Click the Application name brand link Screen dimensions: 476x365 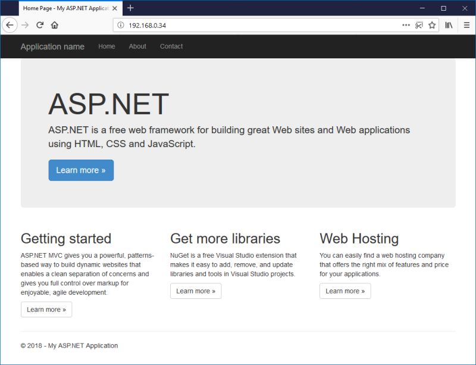(52, 46)
